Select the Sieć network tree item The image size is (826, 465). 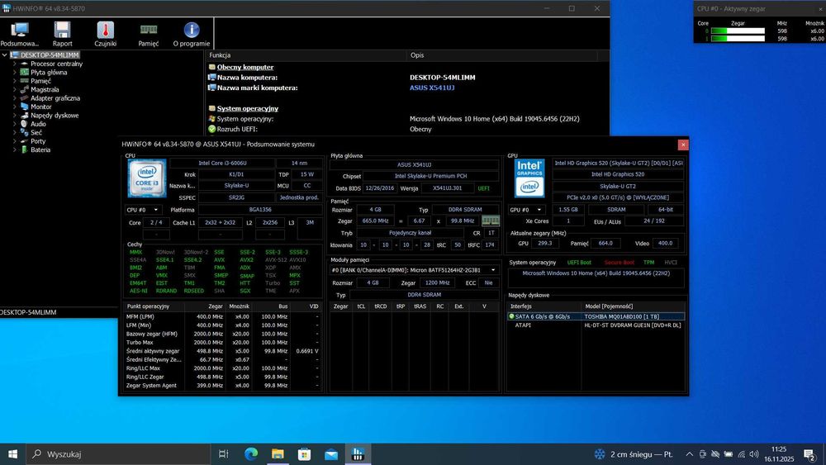36,133
